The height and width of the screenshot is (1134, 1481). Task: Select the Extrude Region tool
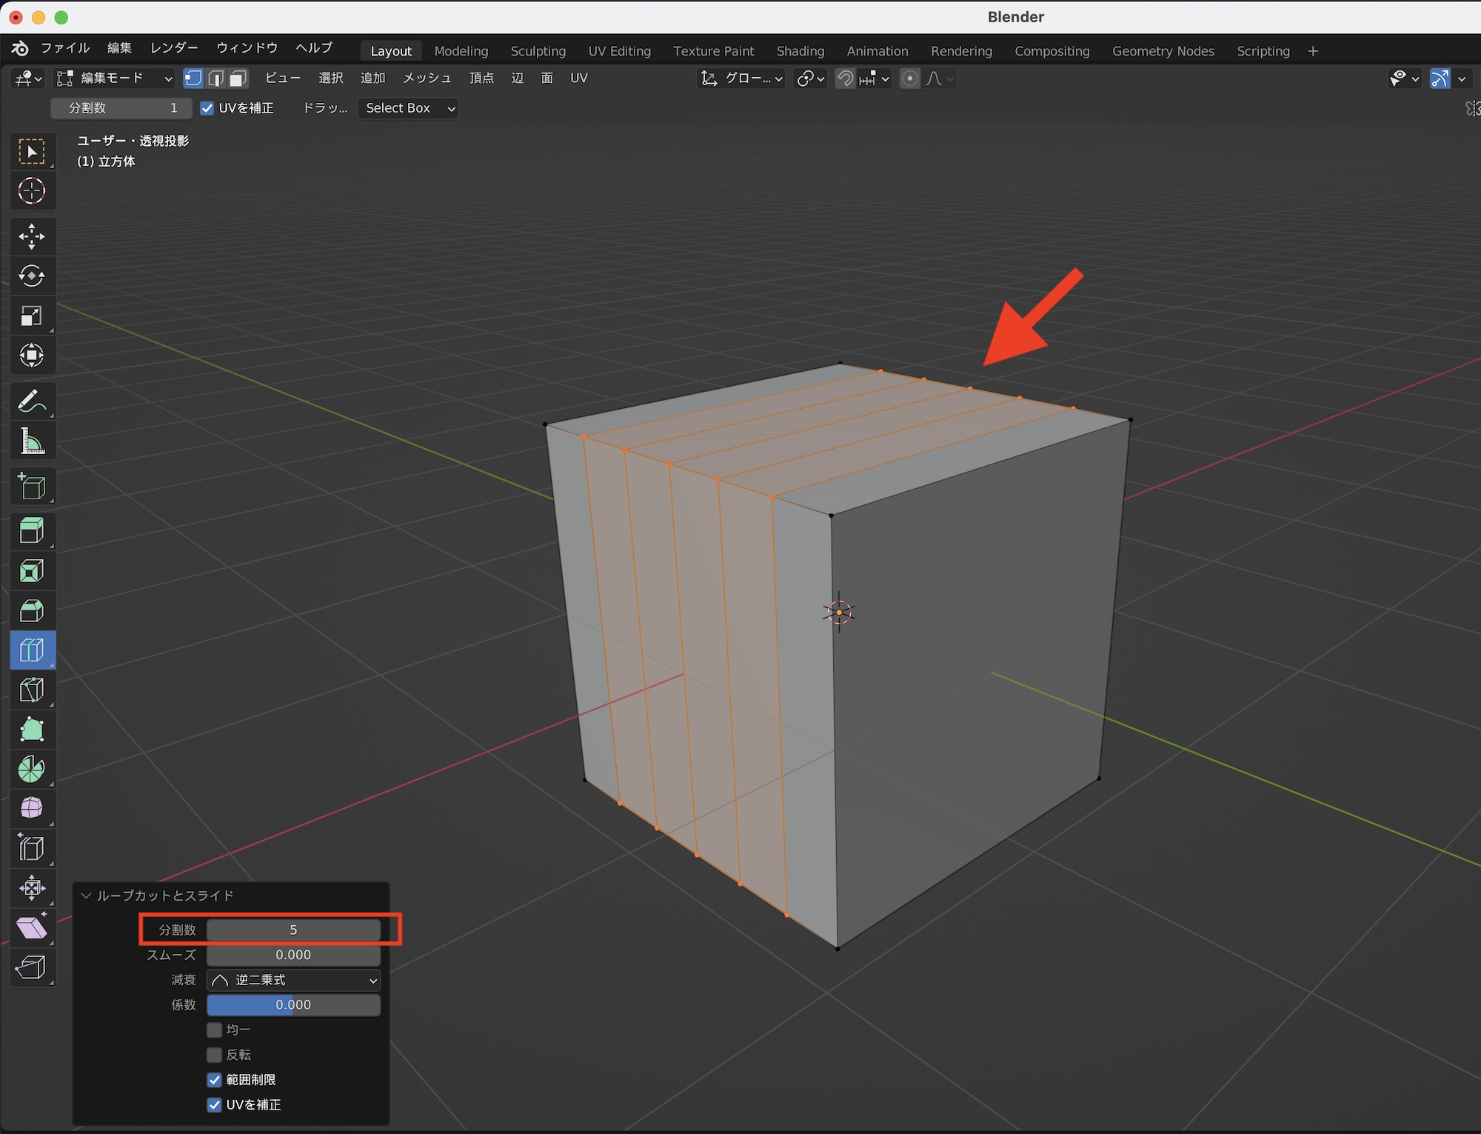pyautogui.click(x=31, y=530)
